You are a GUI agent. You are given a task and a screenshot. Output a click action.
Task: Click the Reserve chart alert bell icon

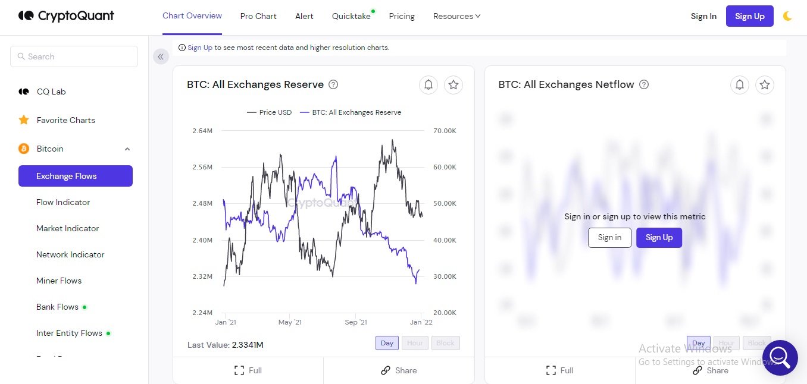coord(428,85)
